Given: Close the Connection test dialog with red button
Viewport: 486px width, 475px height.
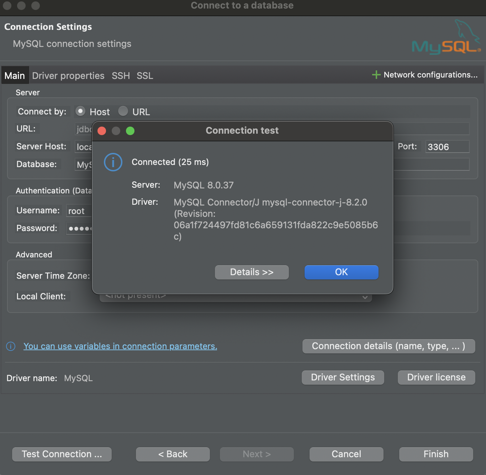Looking at the screenshot, I should [x=102, y=131].
